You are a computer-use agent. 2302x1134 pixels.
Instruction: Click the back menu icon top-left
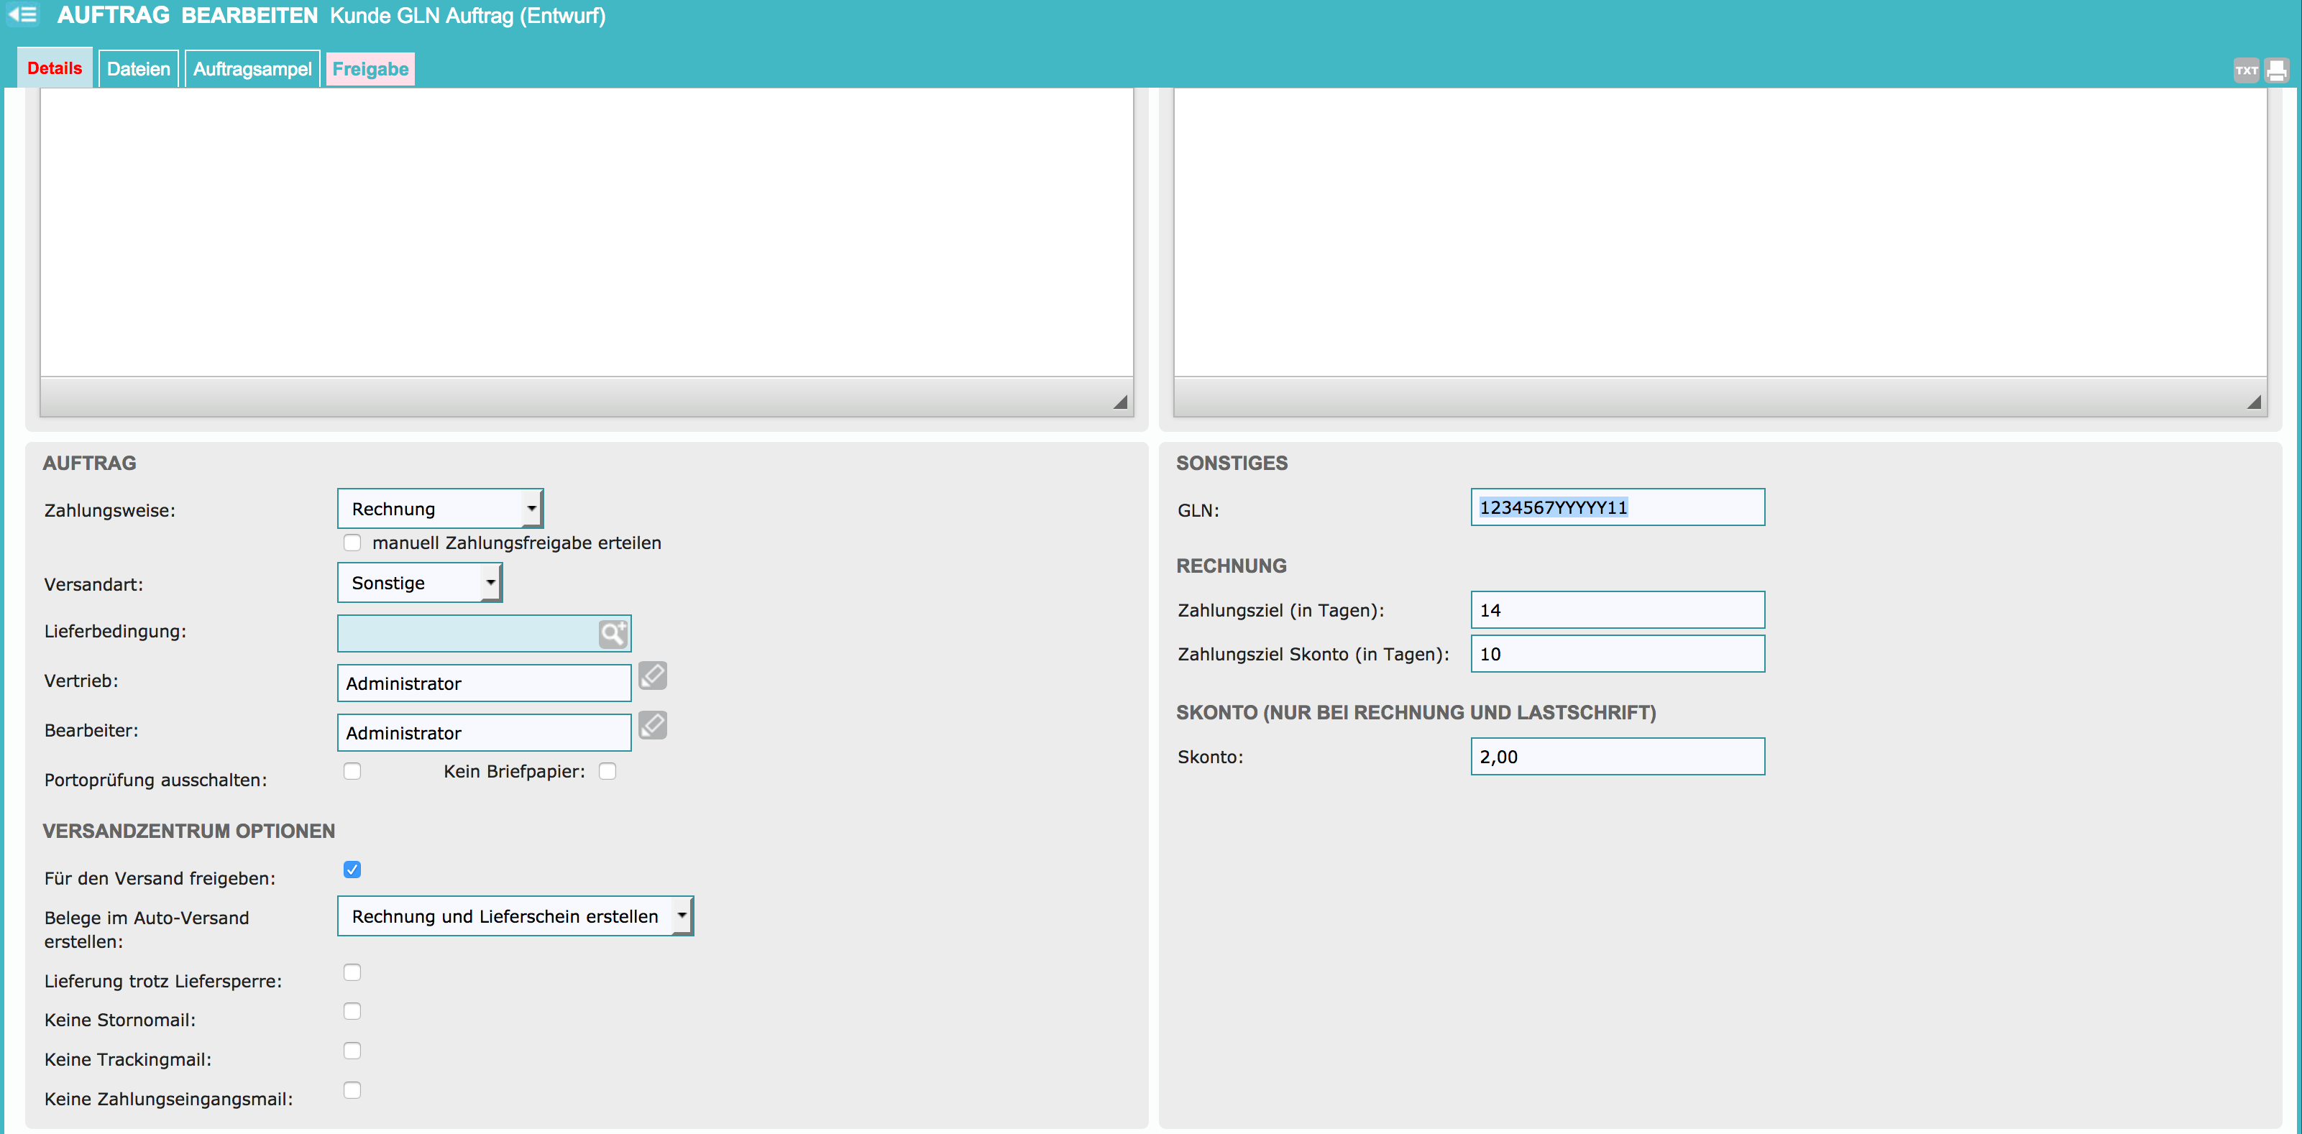pos(23,15)
